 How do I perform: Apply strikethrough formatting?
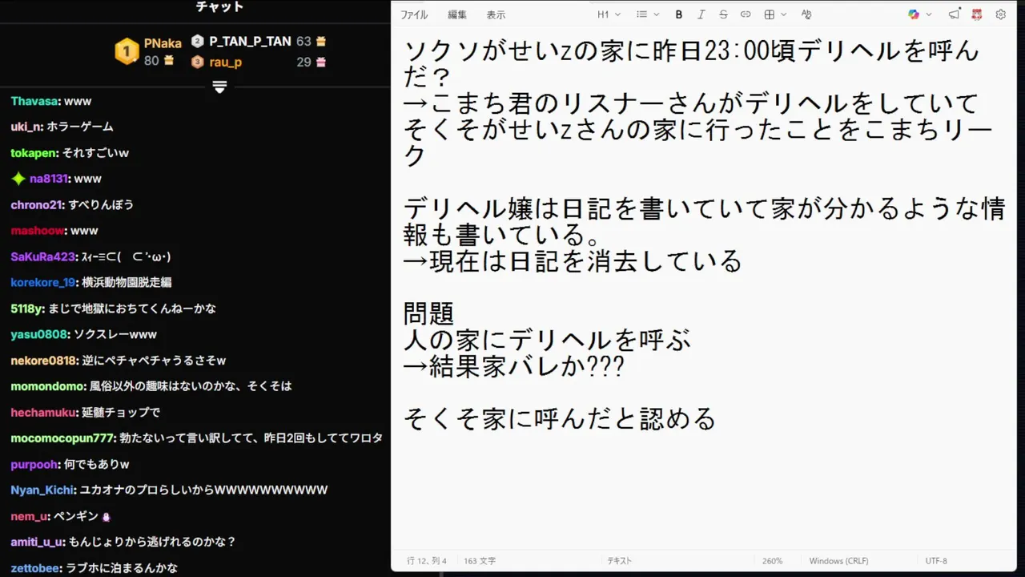click(723, 14)
